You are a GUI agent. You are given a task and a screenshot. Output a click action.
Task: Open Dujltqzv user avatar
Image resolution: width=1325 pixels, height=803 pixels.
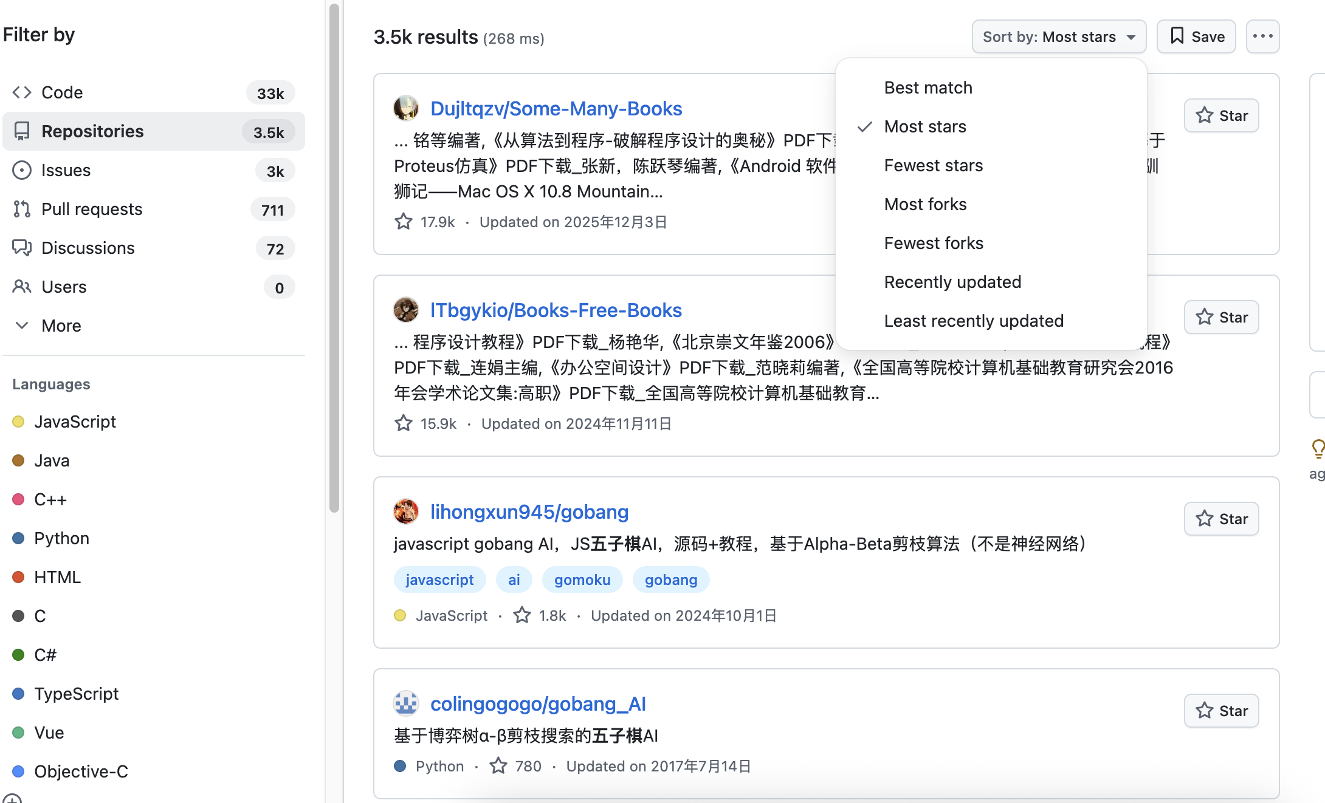pos(406,108)
